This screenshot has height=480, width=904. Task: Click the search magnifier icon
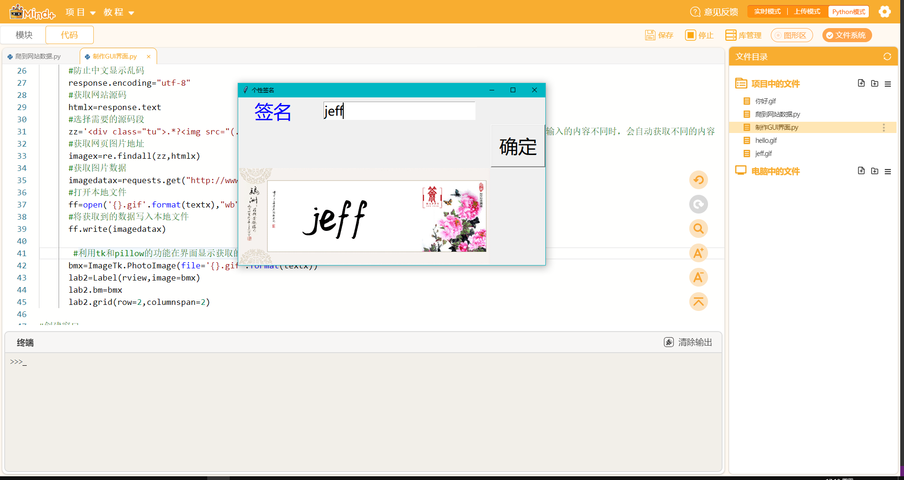click(x=698, y=229)
